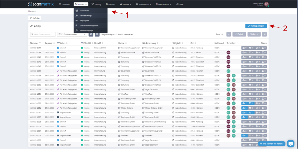Sort by the Kunde column

[122, 43]
